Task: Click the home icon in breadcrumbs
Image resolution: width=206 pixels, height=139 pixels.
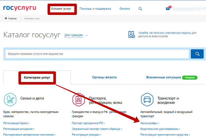Action: (x=6, y=18)
